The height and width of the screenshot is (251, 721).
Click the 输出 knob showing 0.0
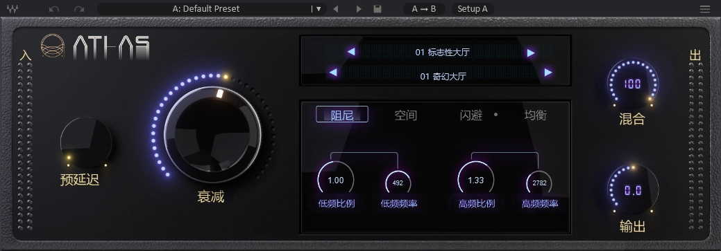[632, 189]
